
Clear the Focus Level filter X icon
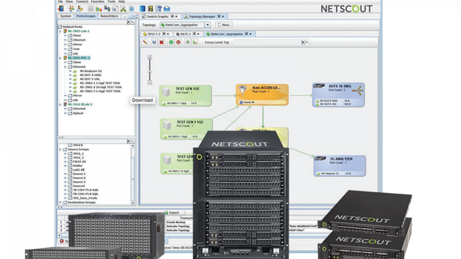click(x=303, y=42)
